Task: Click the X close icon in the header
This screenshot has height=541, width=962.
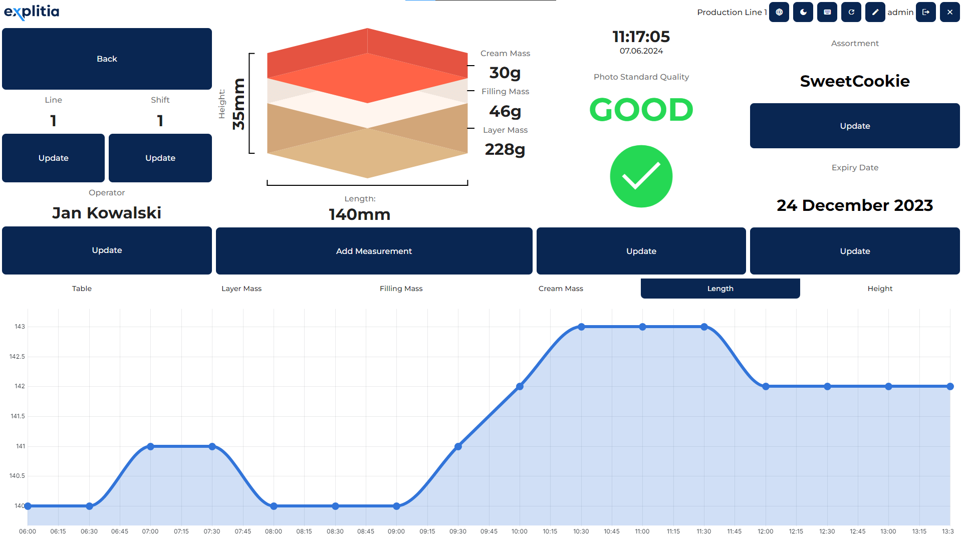Action: tap(950, 12)
